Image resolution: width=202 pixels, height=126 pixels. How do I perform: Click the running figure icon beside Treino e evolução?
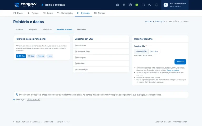[42, 5]
